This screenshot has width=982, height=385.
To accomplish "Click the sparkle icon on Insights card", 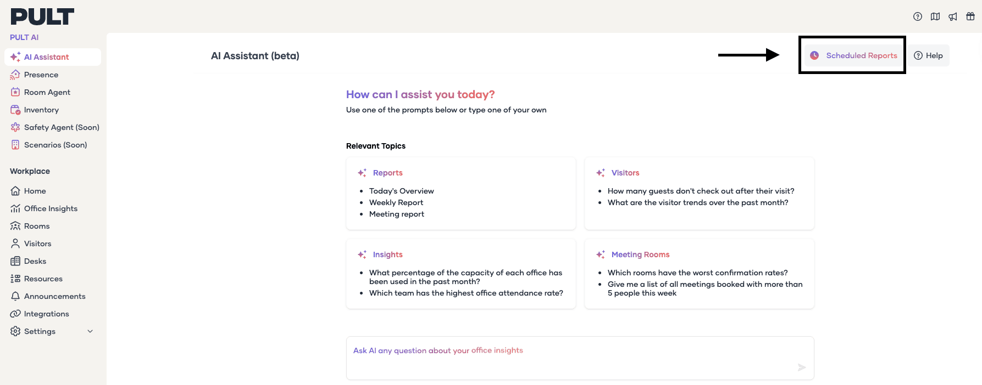I will (362, 254).
